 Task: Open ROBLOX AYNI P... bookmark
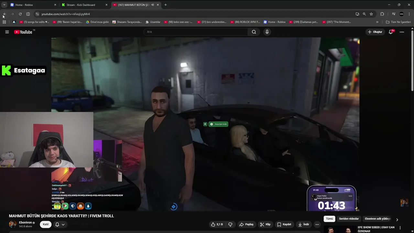pos(245,22)
